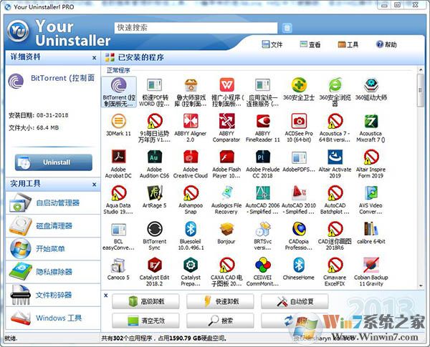The height and width of the screenshot is (347, 430).
Task: Close the 详细资料 panel
Action: coord(94,58)
